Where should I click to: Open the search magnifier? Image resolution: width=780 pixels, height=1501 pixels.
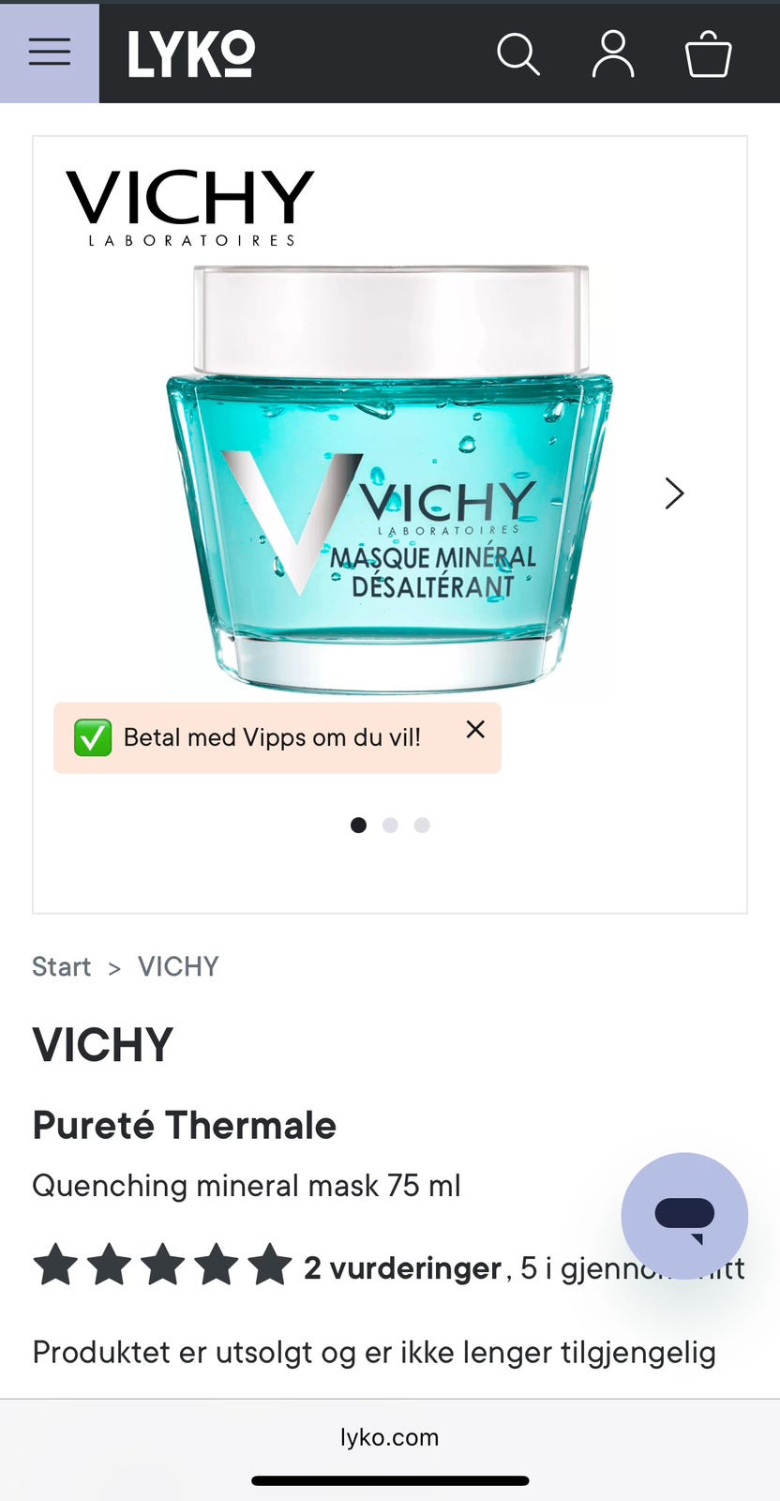[x=517, y=53]
